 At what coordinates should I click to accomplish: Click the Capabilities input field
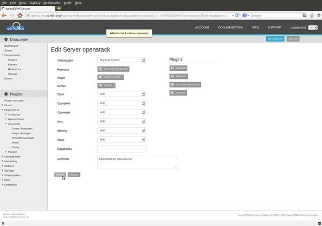tap(122, 149)
